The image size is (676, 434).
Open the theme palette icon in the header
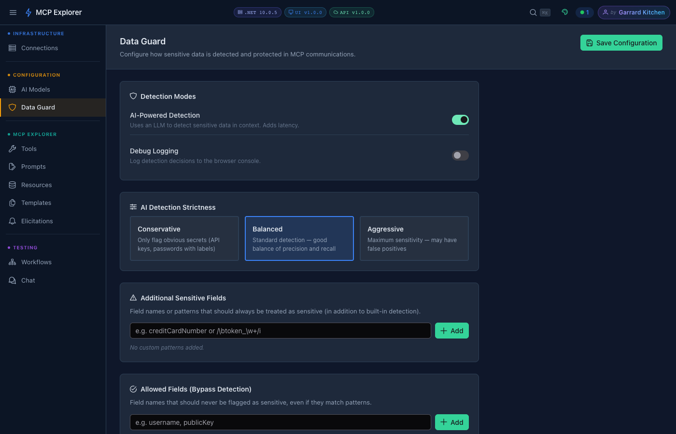(x=564, y=12)
